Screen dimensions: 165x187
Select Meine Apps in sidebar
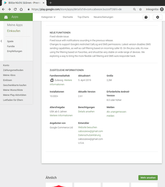click(x=15, y=25)
